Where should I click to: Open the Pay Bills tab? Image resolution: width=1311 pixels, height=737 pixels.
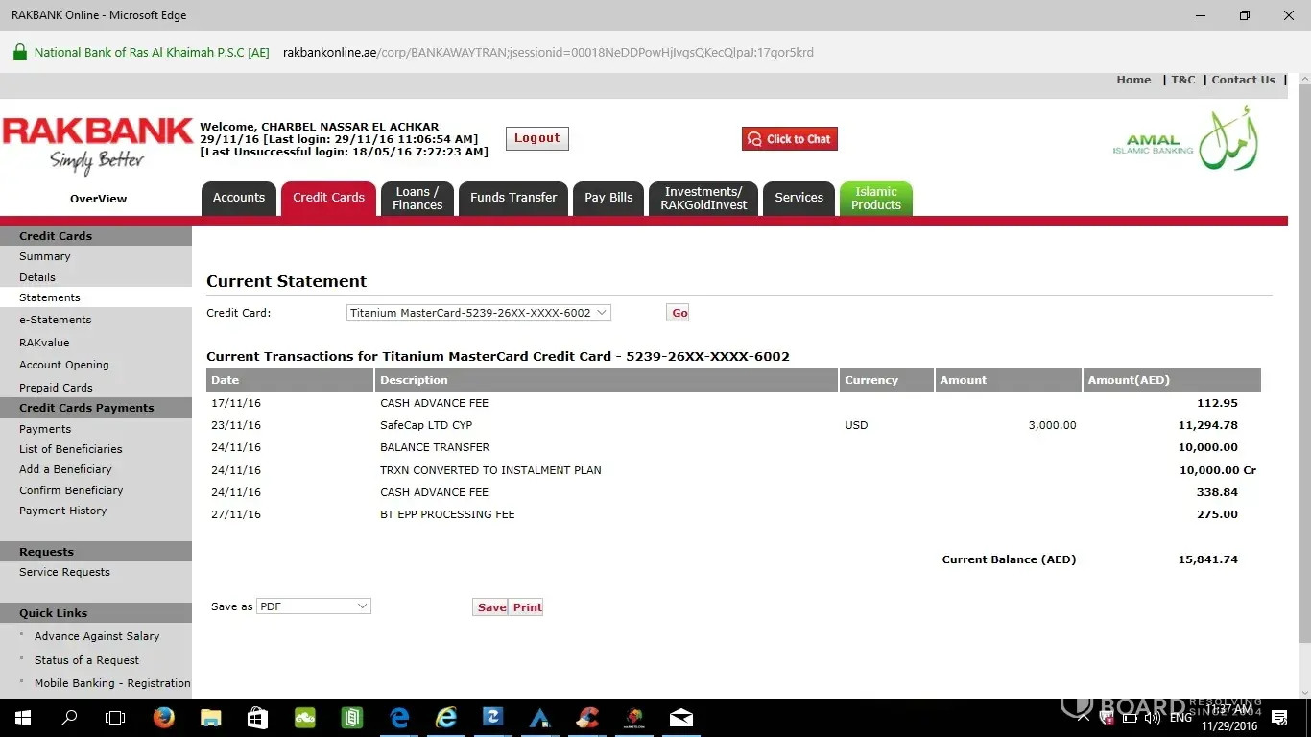coord(608,198)
